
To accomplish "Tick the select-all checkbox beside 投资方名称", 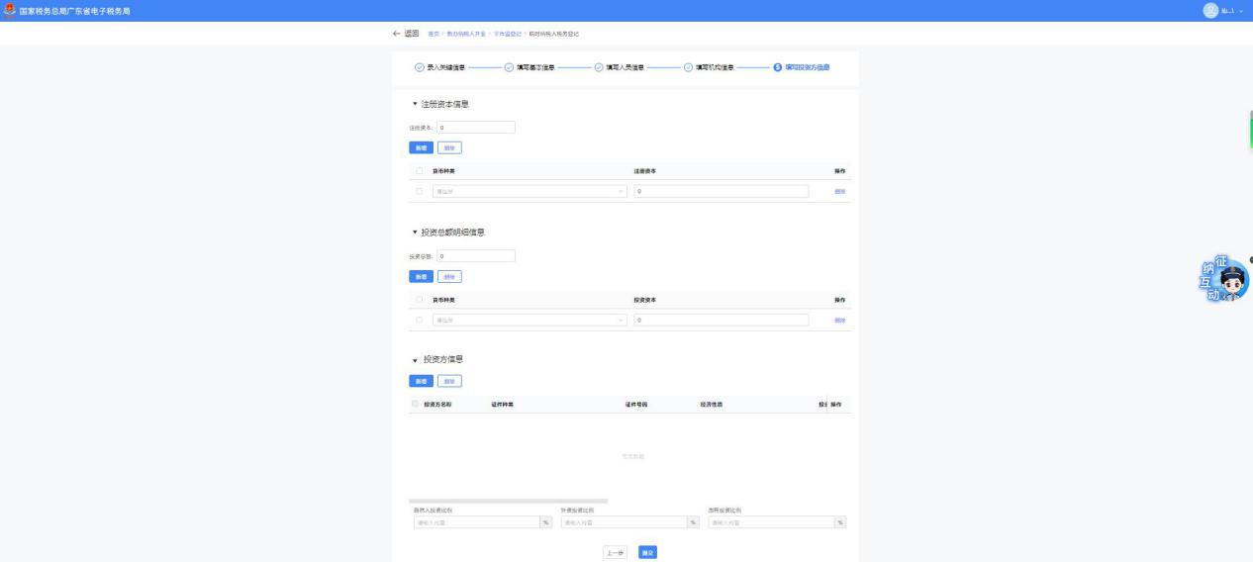I will click(416, 404).
